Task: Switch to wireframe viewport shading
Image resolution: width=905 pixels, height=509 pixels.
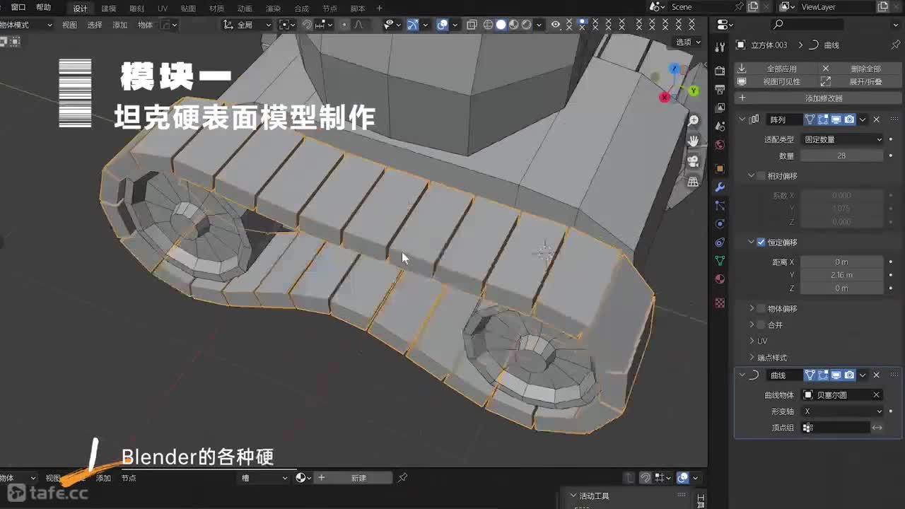Action: [488, 25]
